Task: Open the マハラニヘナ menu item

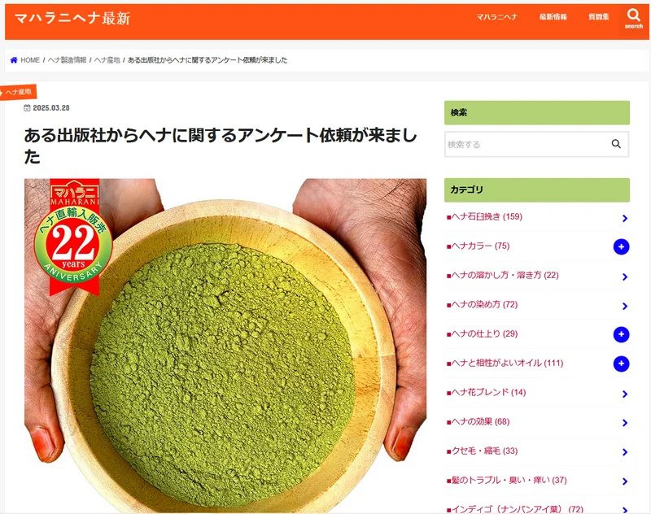Action: pos(496,17)
